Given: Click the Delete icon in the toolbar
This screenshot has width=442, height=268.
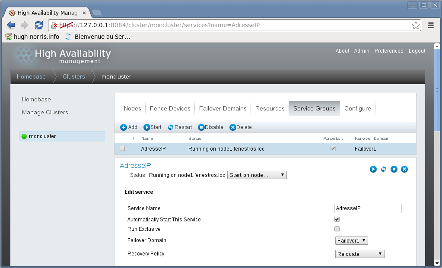Looking at the screenshot, I should (x=232, y=127).
